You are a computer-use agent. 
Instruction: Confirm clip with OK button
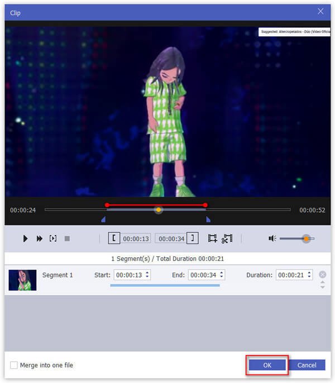point(267,365)
